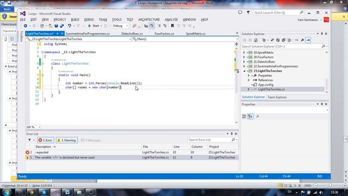Open Visual Studio from Windows taskbar

(55, 192)
